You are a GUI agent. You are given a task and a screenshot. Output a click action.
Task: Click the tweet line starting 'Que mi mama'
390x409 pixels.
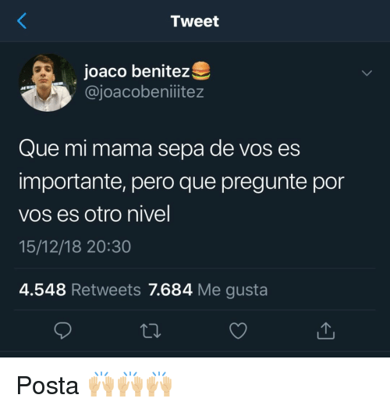coord(159,149)
